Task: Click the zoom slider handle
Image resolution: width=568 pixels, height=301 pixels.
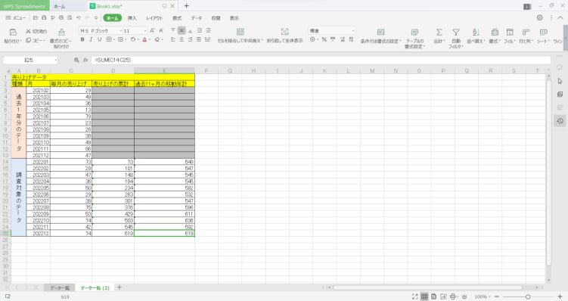Action: (528, 296)
